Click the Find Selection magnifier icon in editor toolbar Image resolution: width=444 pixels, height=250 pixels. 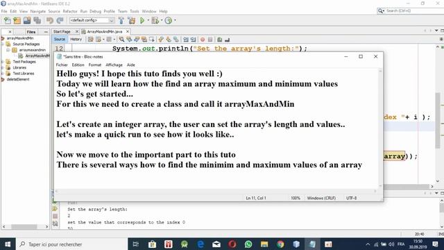[121, 40]
